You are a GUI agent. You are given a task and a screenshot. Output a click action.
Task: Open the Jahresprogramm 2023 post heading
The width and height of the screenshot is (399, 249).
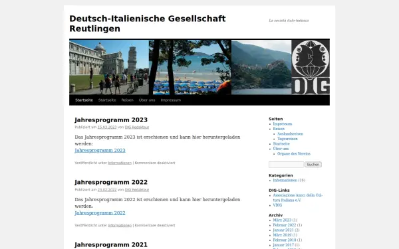coord(111,120)
